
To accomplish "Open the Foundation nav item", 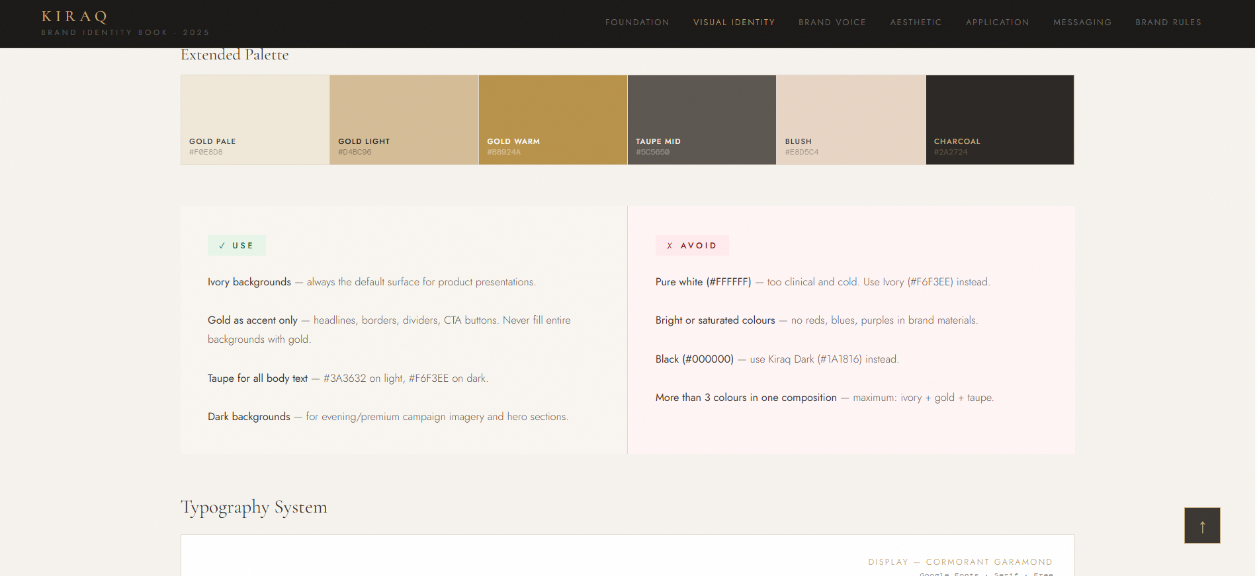I will coord(637,22).
